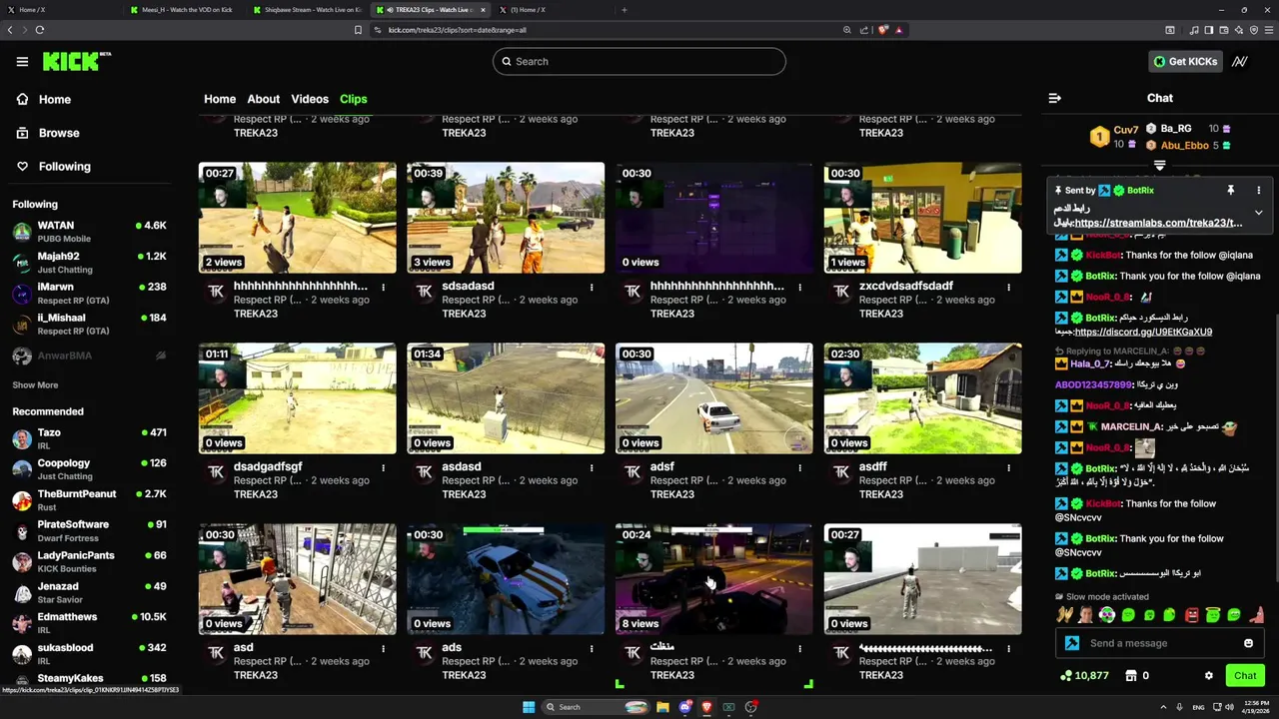Send message with the green Chat button

(1245, 676)
